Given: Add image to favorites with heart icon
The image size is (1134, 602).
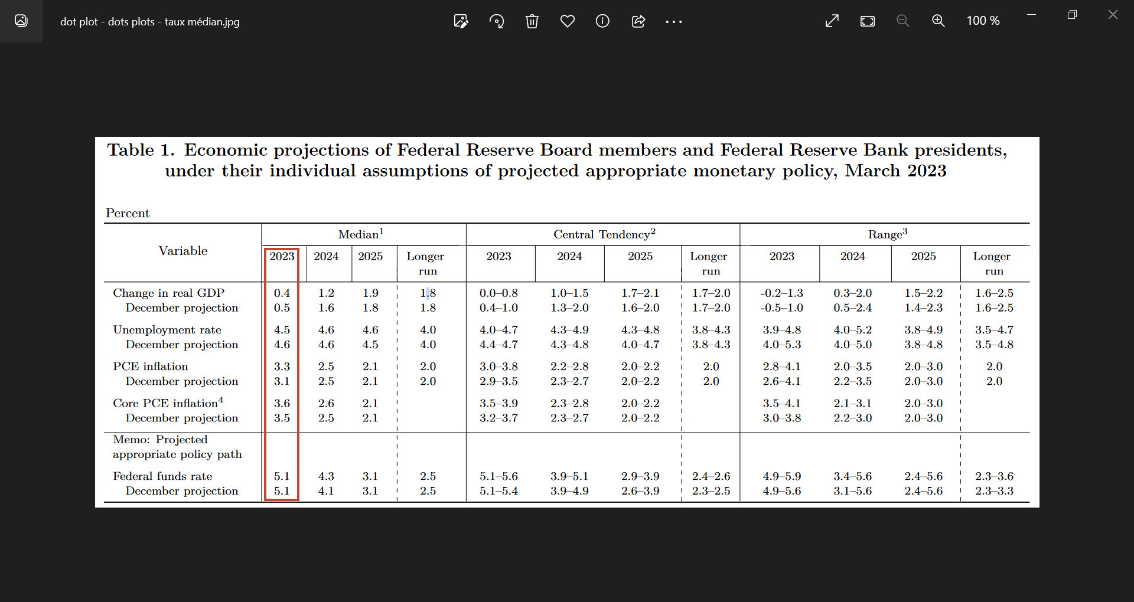Looking at the screenshot, I should click(568, 21).
